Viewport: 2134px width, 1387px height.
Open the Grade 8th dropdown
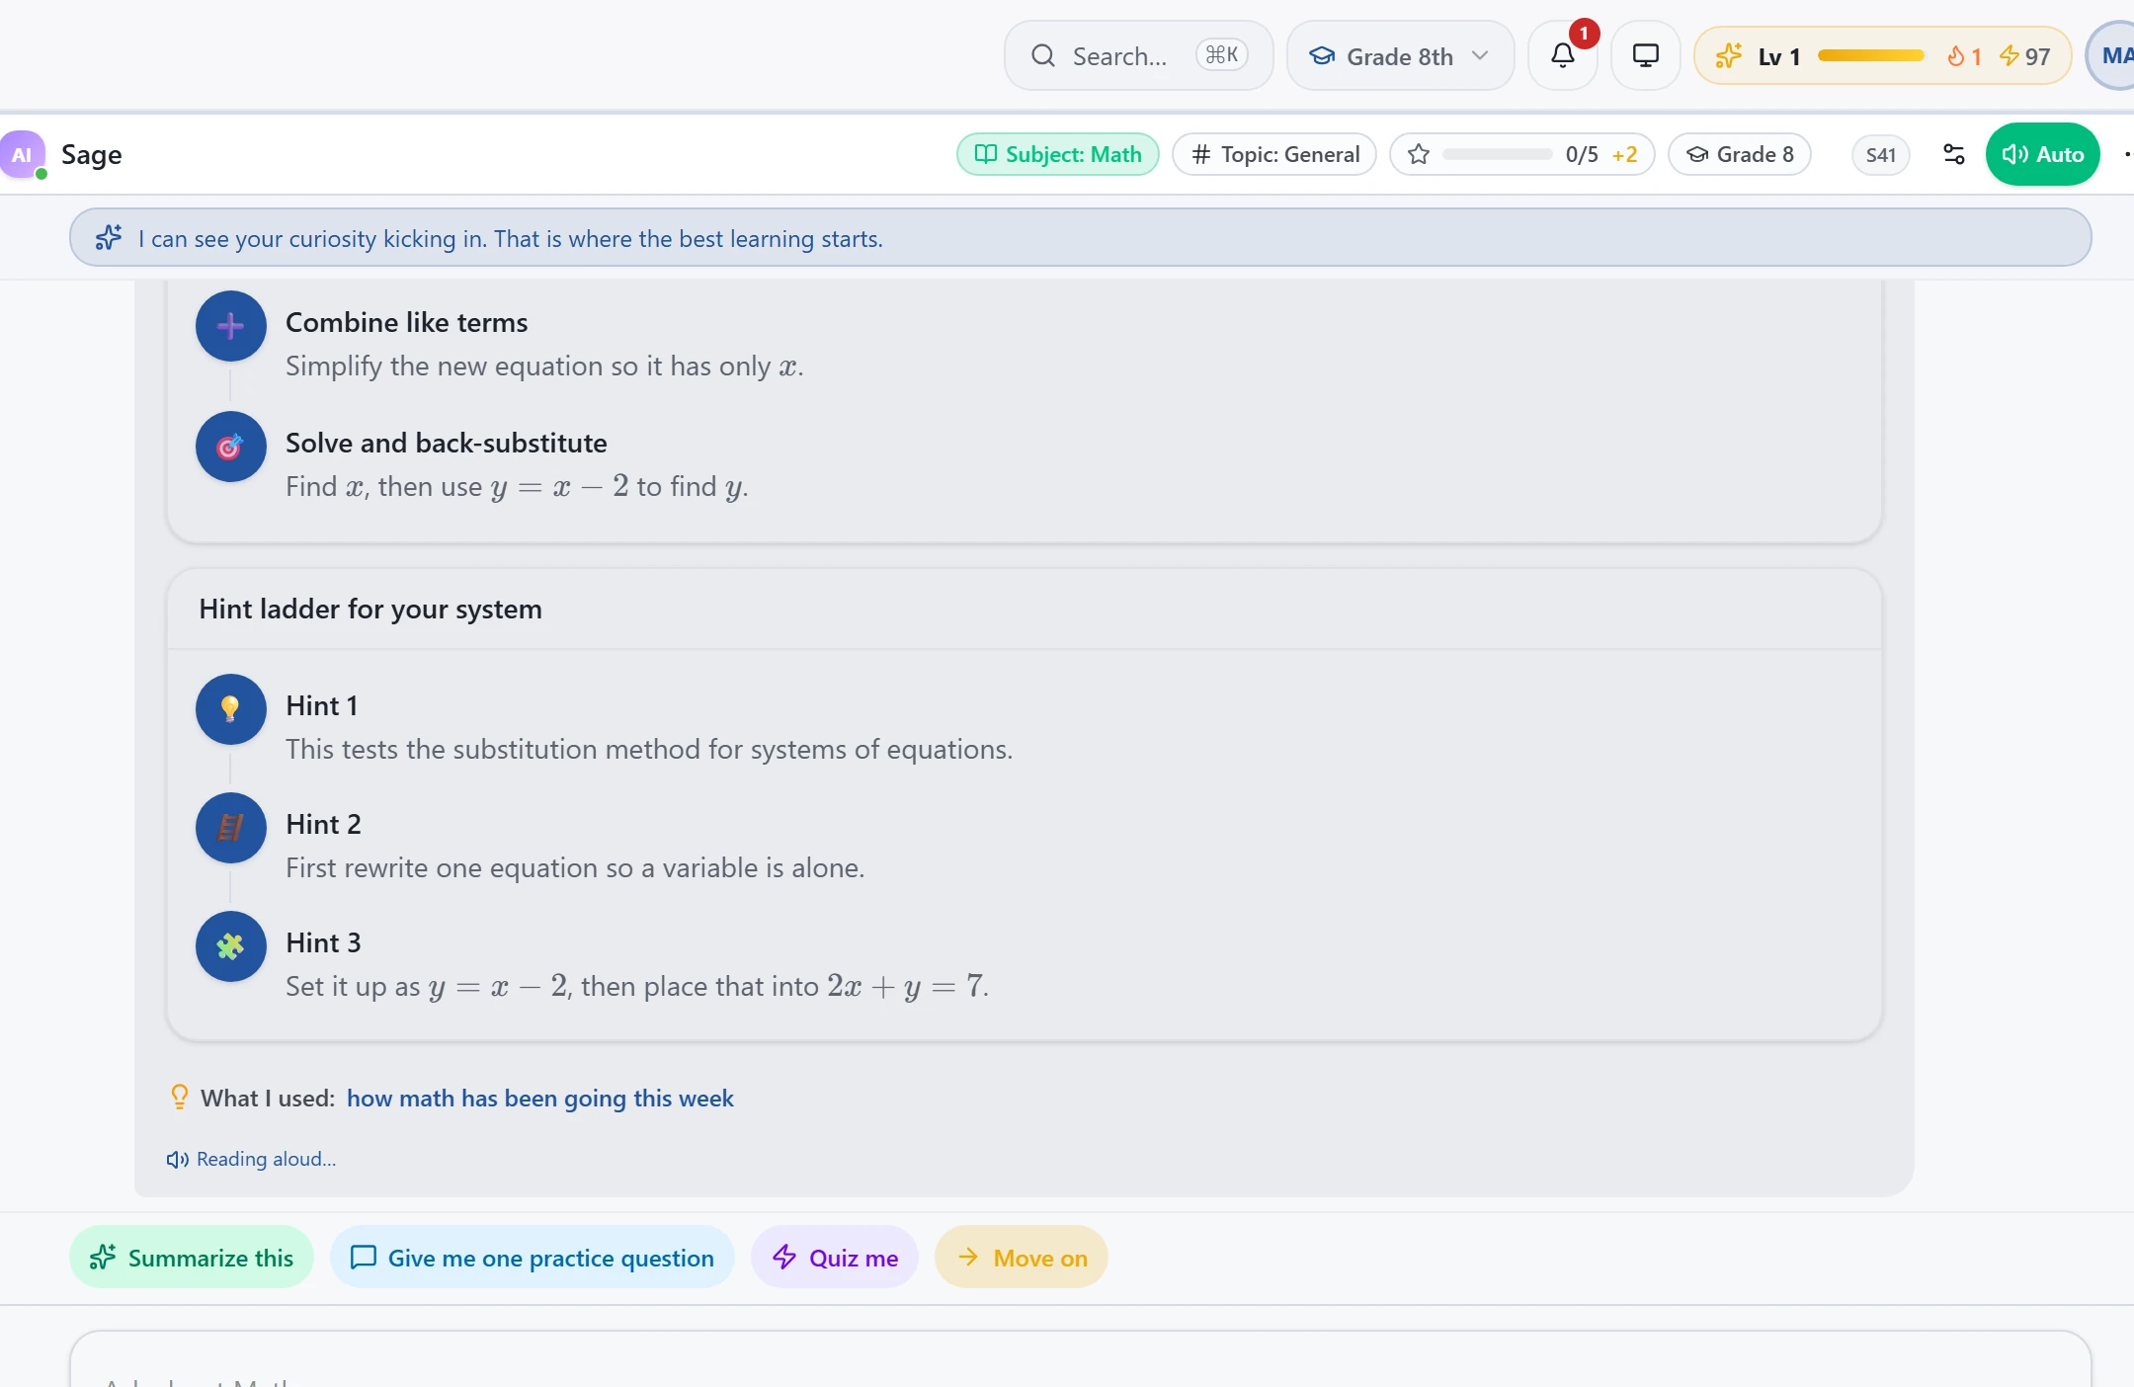click(x=1400, y=56)
